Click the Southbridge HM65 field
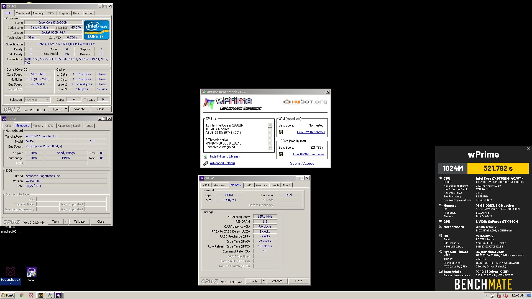Image resolution: width=532 pixels, height=299 pixels. click(66, 158)
